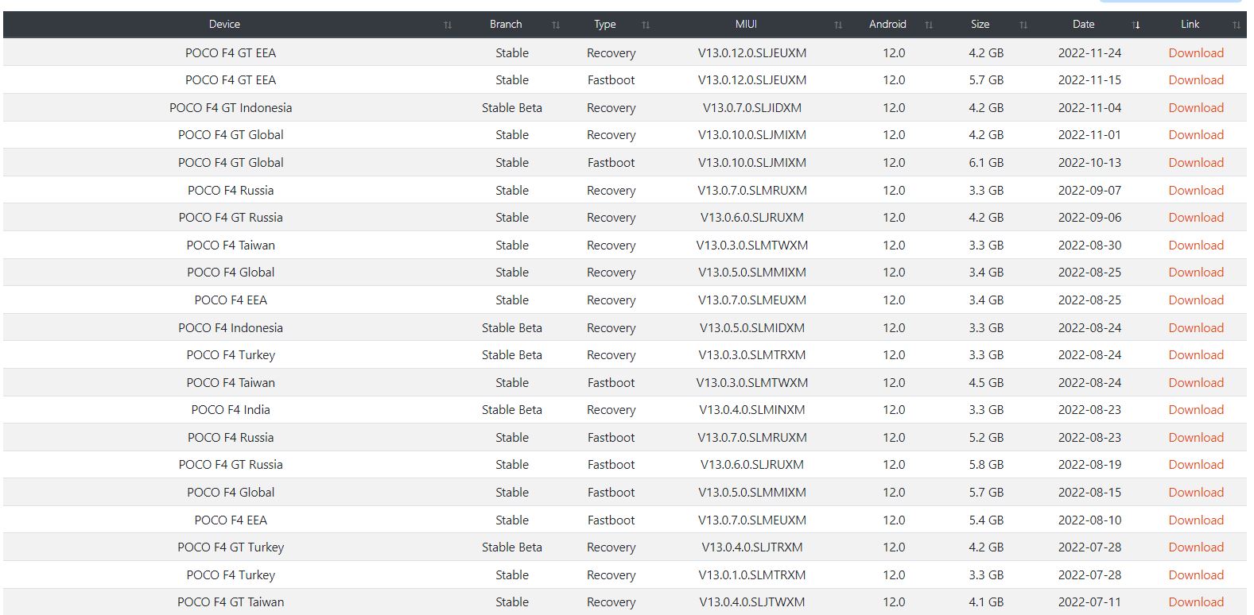Download the POCO F4 GT Taiwan ROM
Screen dimensions: 1254x615
coord(1195,602)
